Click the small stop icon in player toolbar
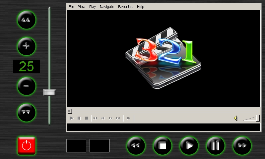Viewport: 265px width, 159px height. coord(87,118)
